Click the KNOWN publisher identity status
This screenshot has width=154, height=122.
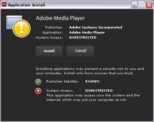(x=93, y=82)
